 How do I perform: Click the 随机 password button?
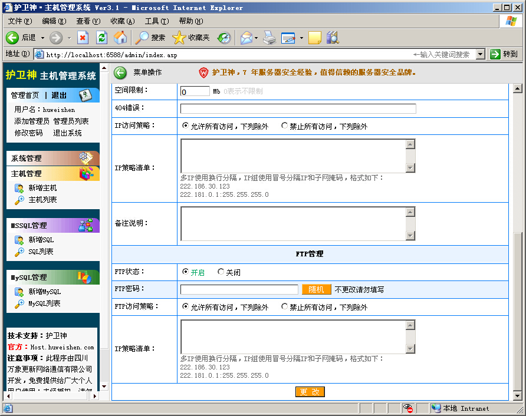[x=316, y=289]
